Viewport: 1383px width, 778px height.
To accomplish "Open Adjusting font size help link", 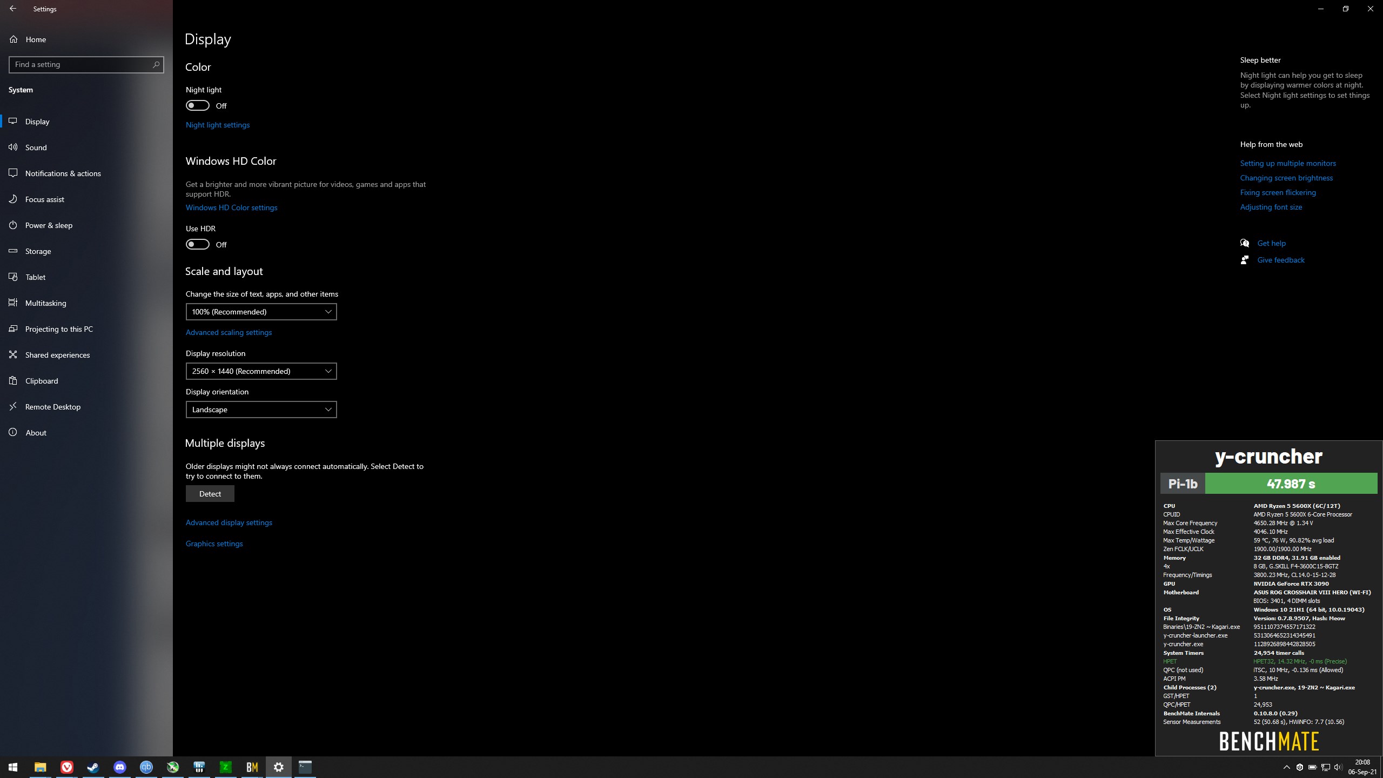I will point(1271,207).
